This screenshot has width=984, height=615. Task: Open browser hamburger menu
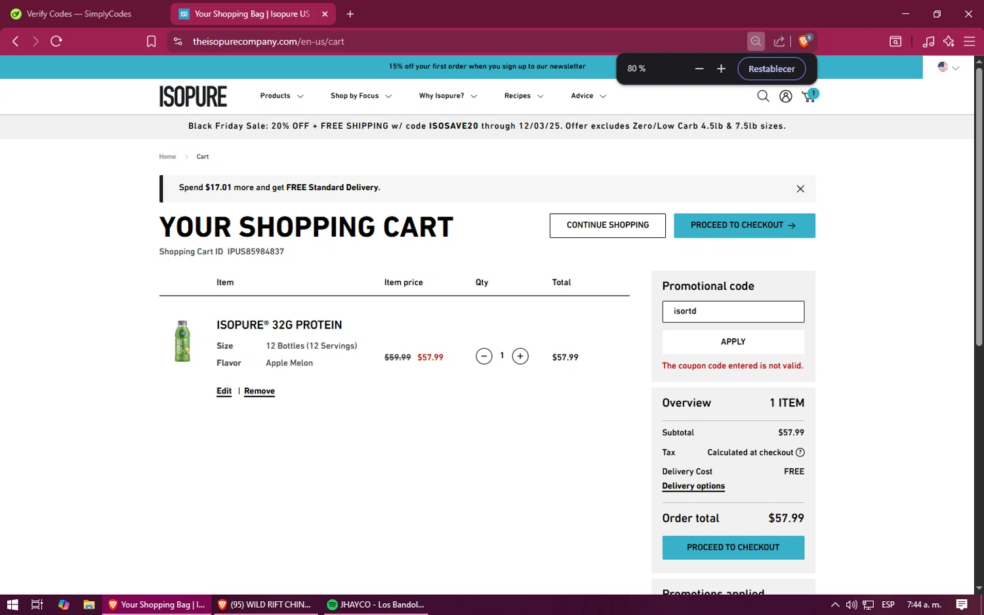coord(969,41)
